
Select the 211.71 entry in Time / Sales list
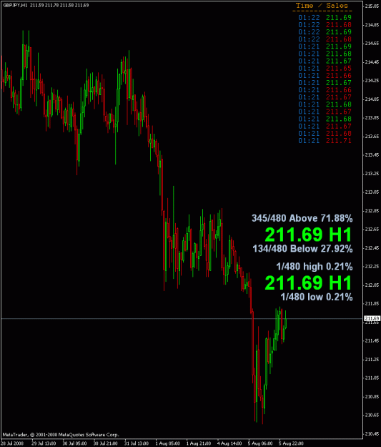coord(339,141)
